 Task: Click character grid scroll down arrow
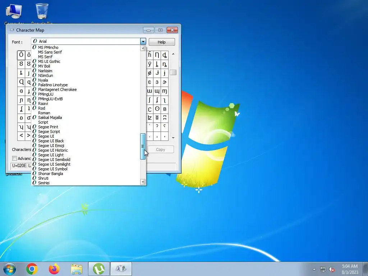173,138
